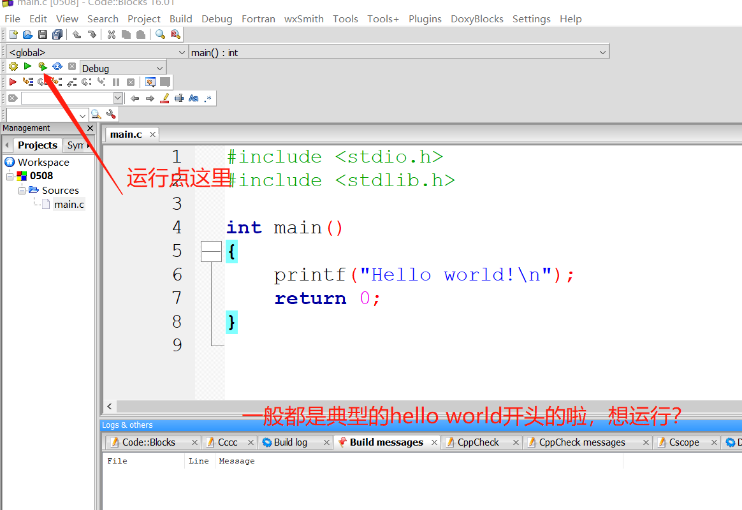742x510 pixels.
Task: Jump forward with the right arrow icon
Action: [x=150, y=98]
